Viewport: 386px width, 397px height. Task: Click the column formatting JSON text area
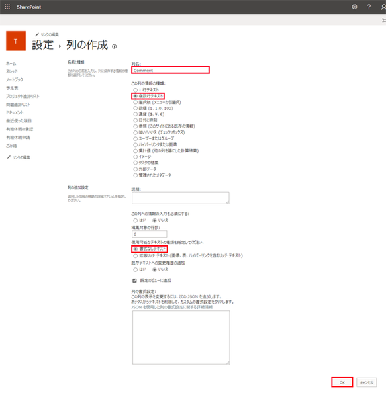[181, 337]
